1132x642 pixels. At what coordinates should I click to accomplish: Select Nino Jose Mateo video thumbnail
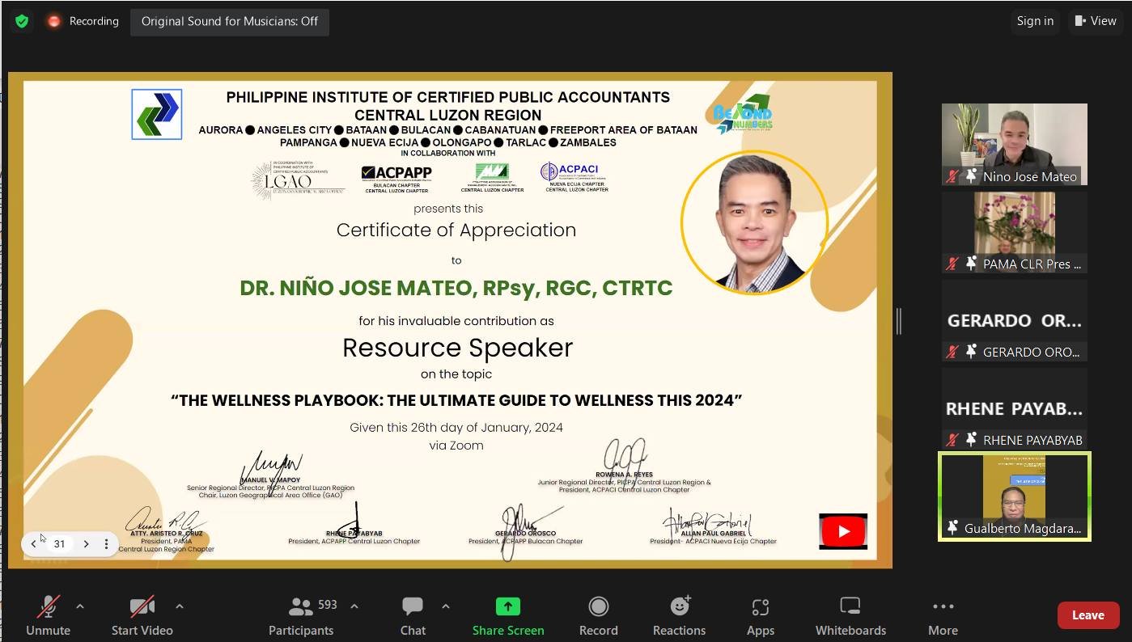click(x=1014, y=143)
